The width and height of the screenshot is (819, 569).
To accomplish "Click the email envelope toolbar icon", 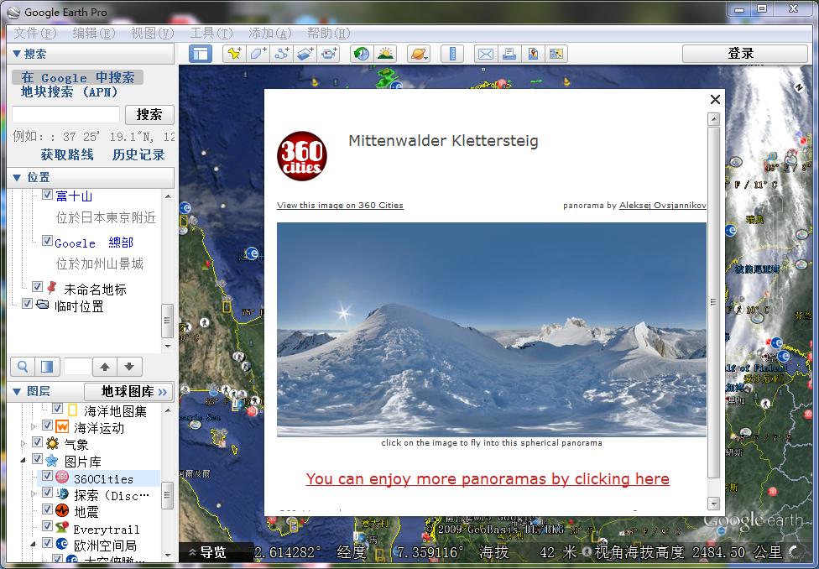I will (x=486, y=54).
